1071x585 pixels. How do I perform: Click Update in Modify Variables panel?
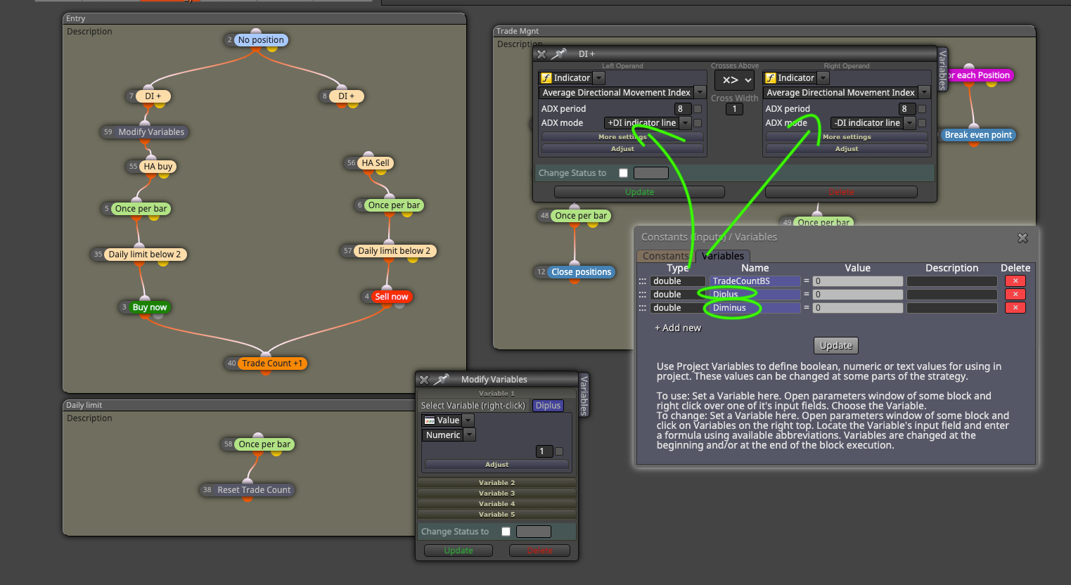458,551
